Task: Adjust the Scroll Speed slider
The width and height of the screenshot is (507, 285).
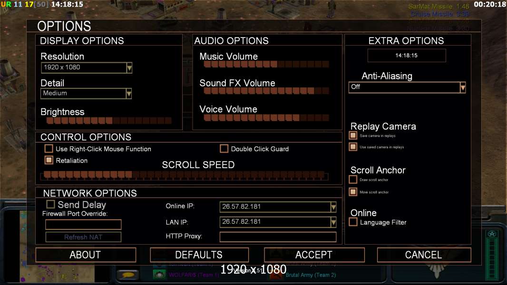Action: [x=185, y=175]
